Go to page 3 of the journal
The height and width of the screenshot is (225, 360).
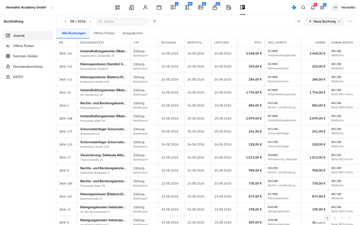[342, 218]
